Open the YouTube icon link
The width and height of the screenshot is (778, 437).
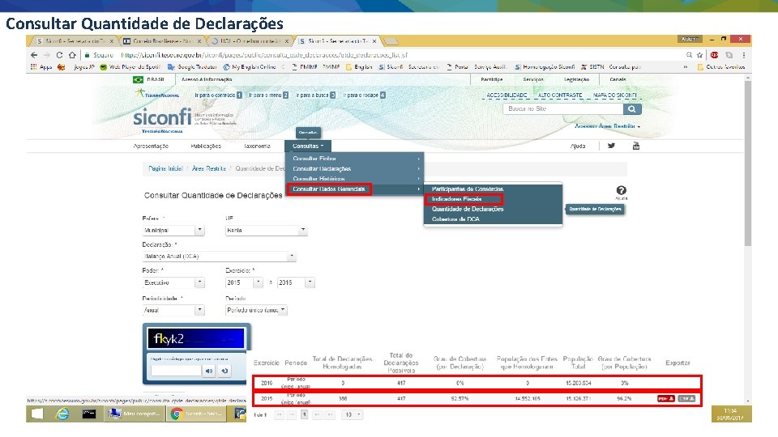click(x=636, y=146)
